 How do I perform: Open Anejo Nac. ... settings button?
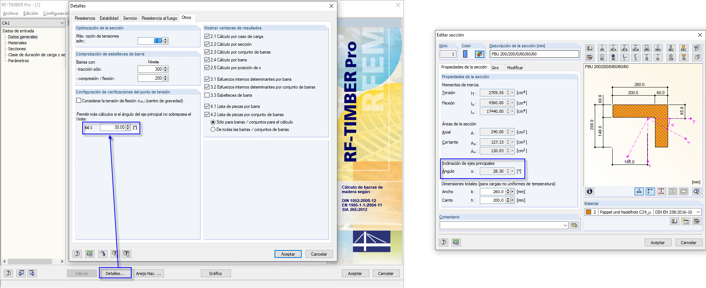tap(149, 273)
